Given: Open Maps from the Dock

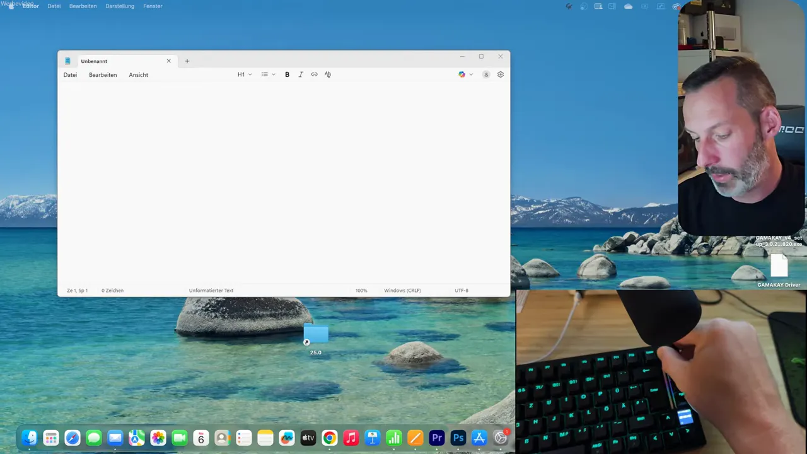Looking at the screenshot, I should point(136,438).
